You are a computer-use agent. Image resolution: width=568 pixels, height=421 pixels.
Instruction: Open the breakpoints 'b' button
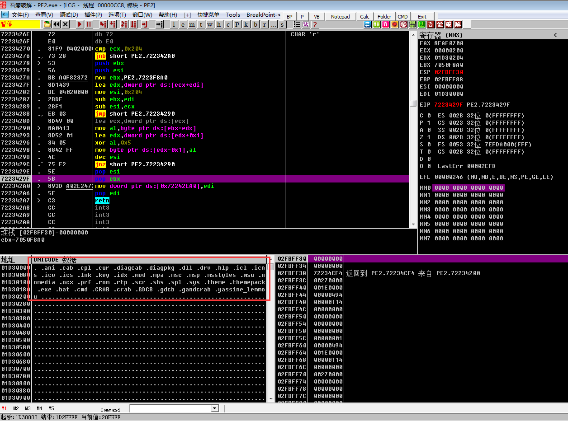[x=256, y=24]
